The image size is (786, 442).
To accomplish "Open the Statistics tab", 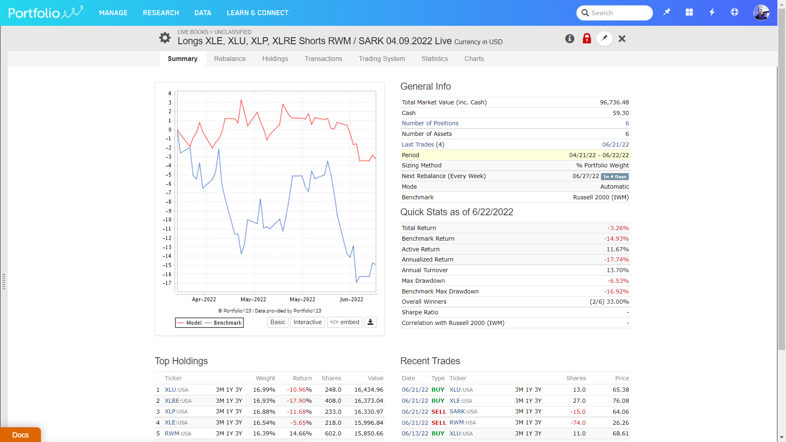I will tap(434, 59).
